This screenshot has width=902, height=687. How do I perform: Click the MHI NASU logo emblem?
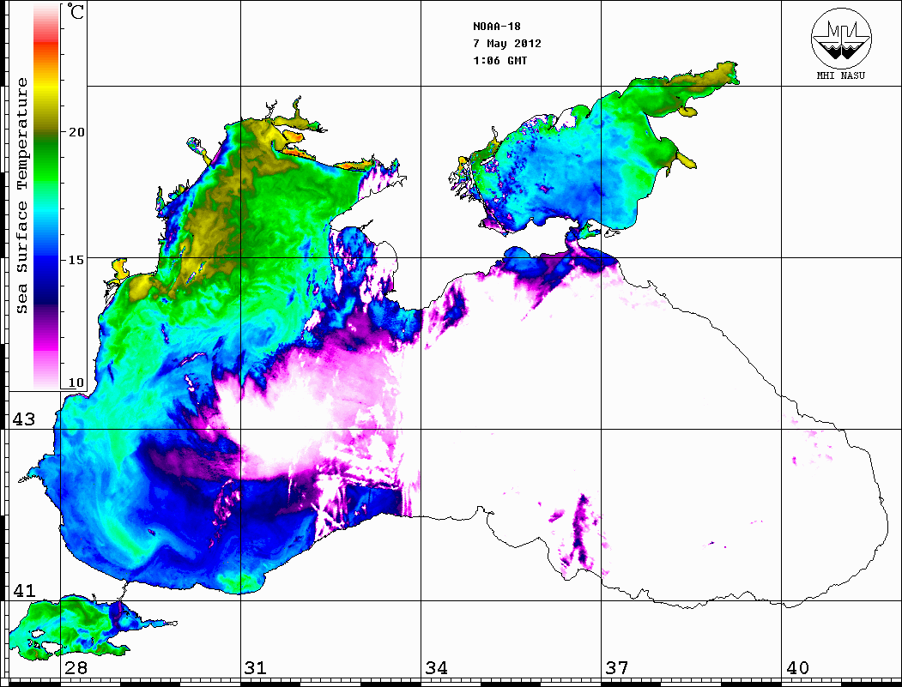[841, 39]
